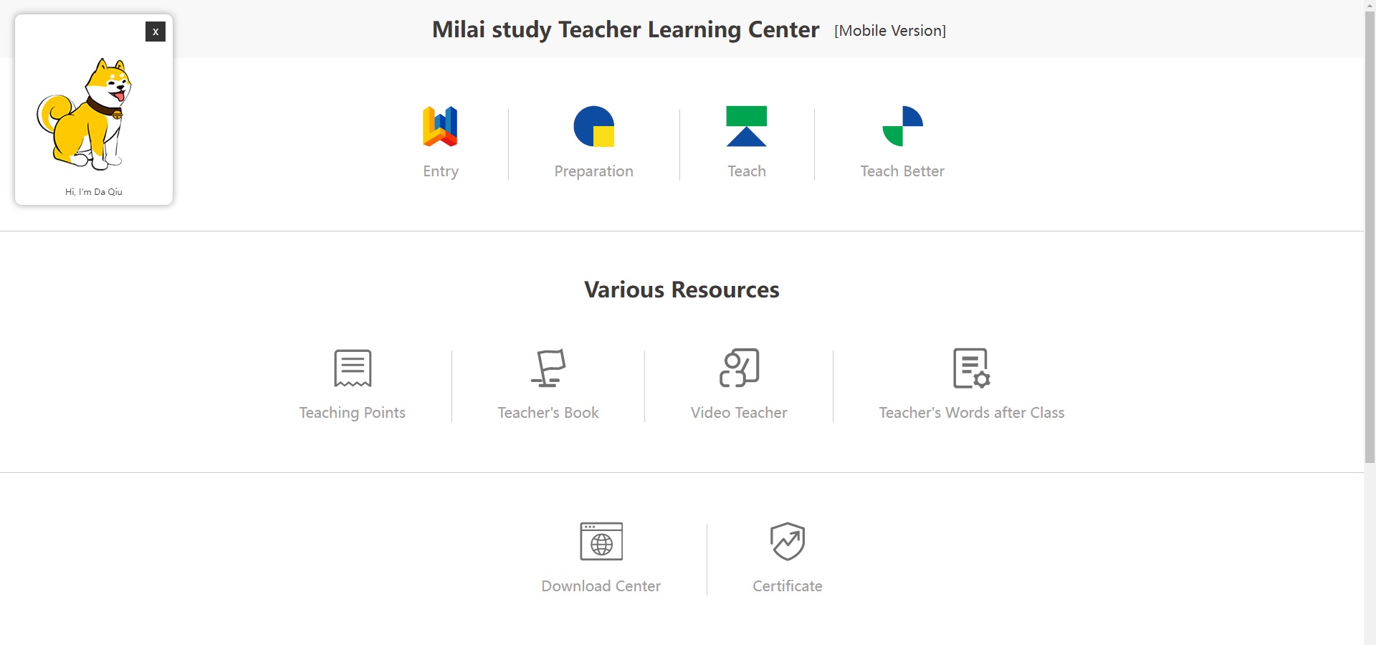This screenshot has width=1376, height=645.
Task: Click the Teach Better pinwheel icon
Action: [x=902, y=126]
